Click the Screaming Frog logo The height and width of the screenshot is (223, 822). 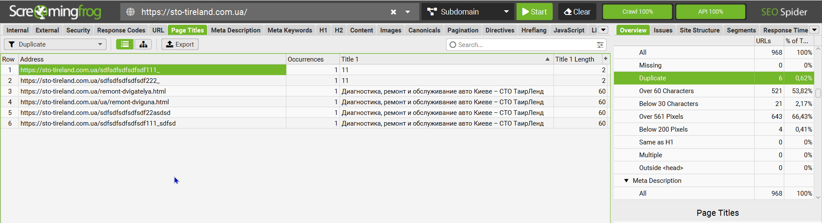[x=55, y=12]
